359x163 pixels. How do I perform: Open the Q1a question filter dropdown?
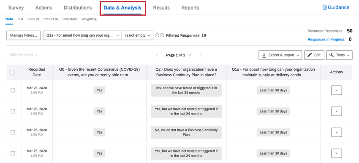point(82,35)
